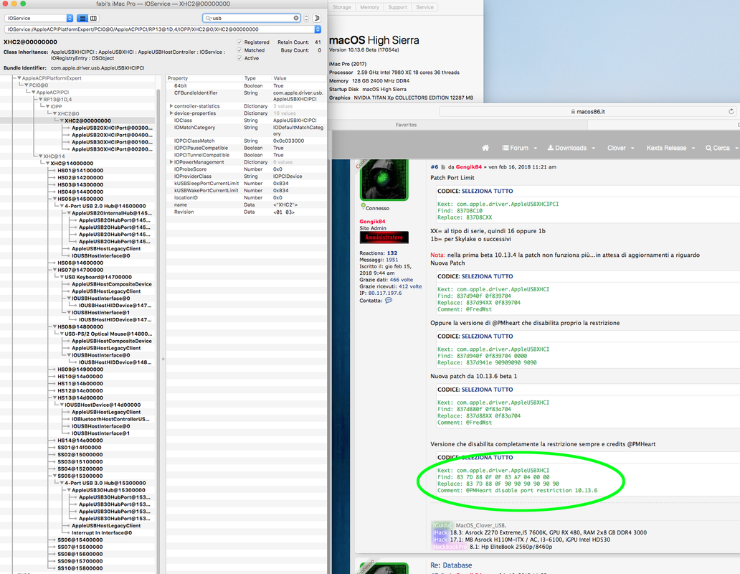Click the search result stepper arrows

point(306,18)
